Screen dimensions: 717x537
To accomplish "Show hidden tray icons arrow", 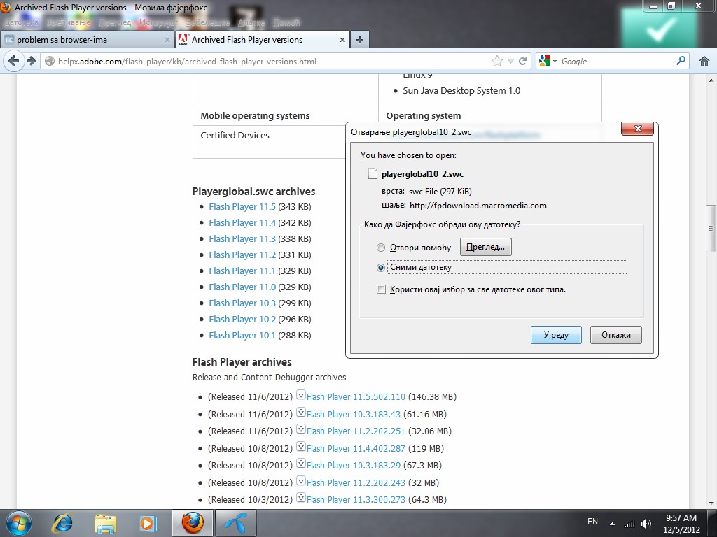I will 612,524.
